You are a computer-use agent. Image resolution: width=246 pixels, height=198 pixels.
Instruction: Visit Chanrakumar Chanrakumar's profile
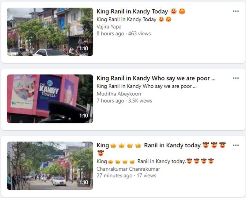[128, 169]
